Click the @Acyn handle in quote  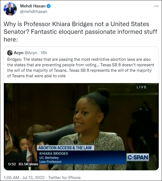[31, 53]
